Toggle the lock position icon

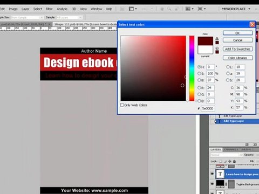point(230,161)
